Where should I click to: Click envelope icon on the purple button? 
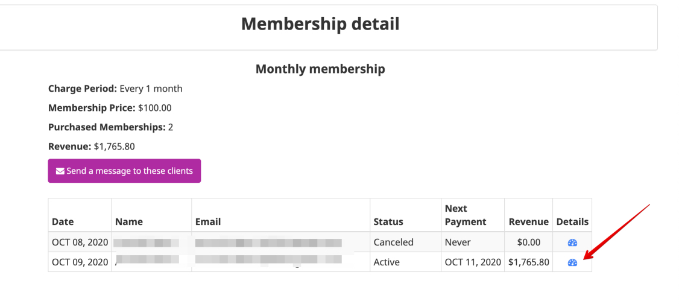(x=60, y=171)
